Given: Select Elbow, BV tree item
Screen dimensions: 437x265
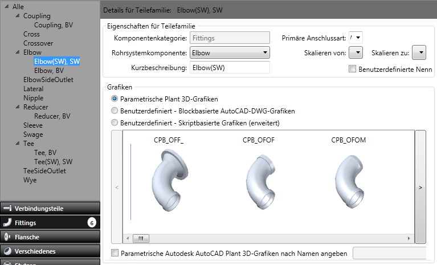Looking at the screenshot, I should point(49,71).
